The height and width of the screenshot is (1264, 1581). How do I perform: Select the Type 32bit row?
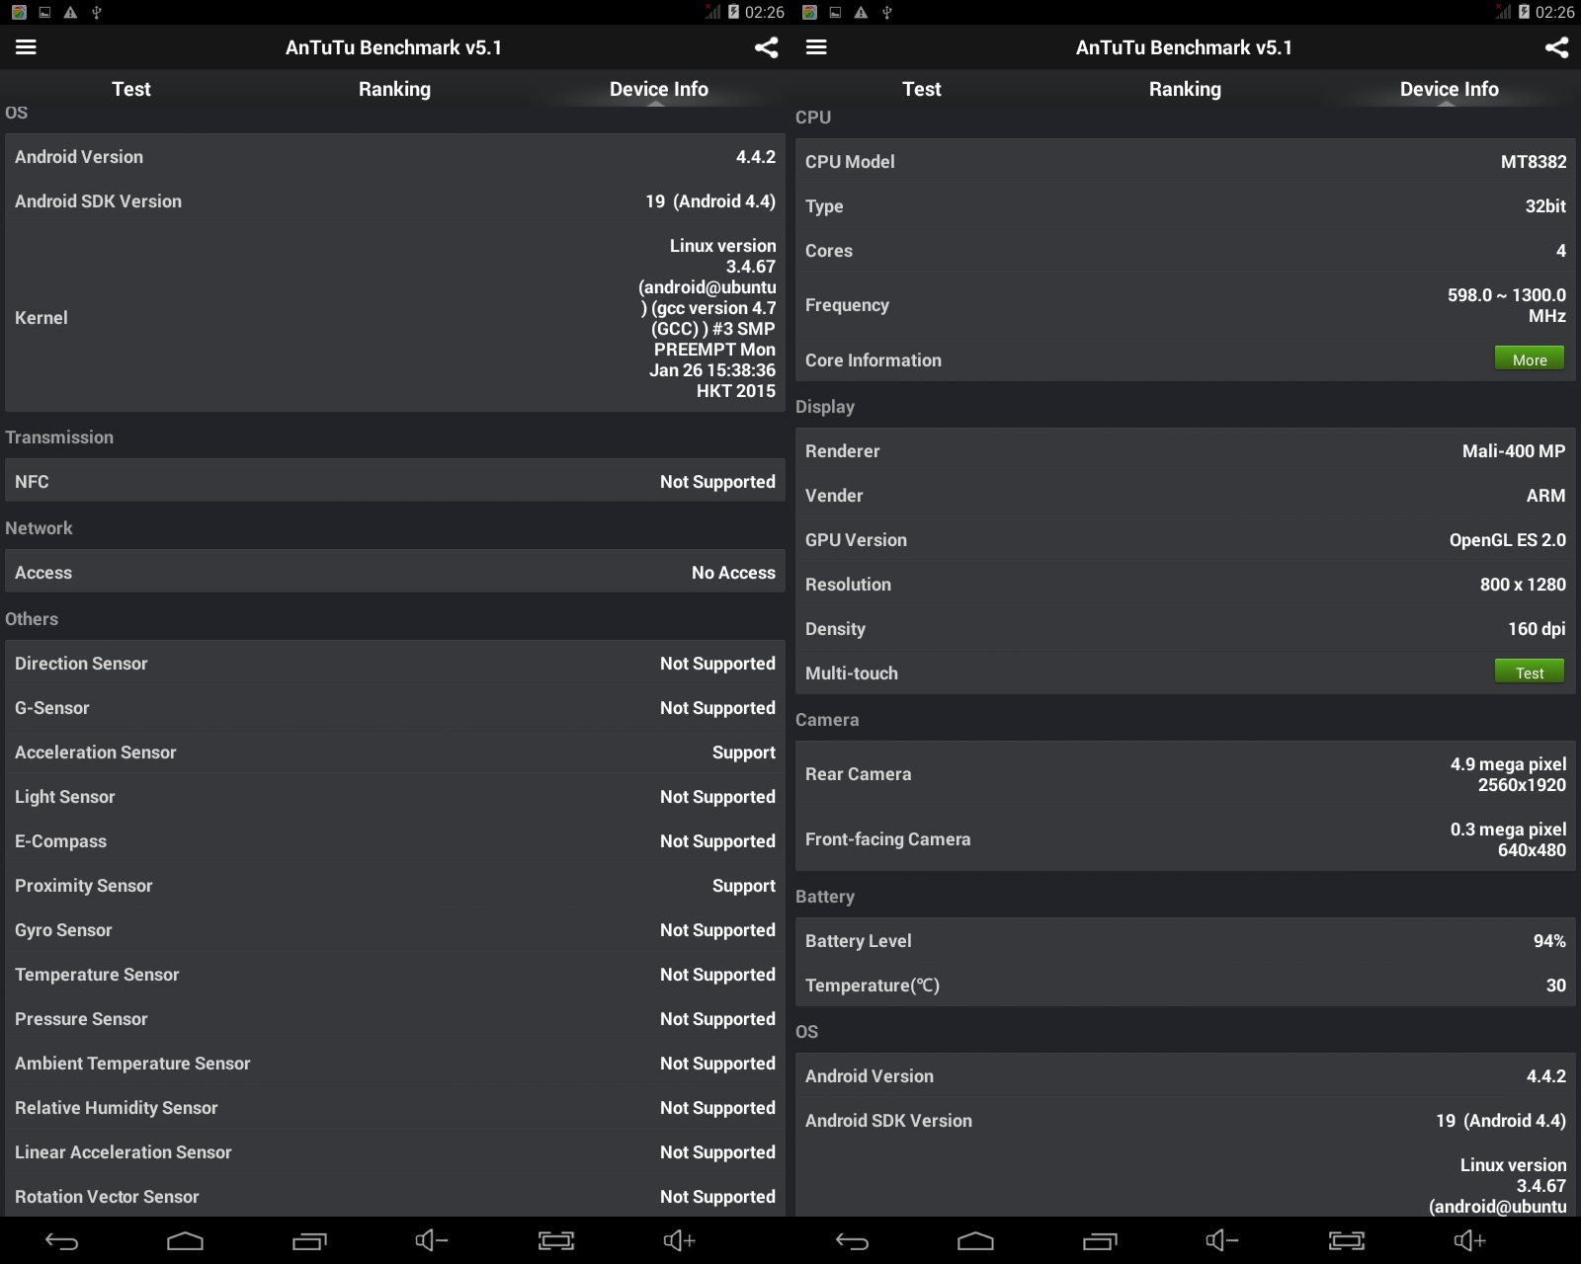[x=1185, y=205]
